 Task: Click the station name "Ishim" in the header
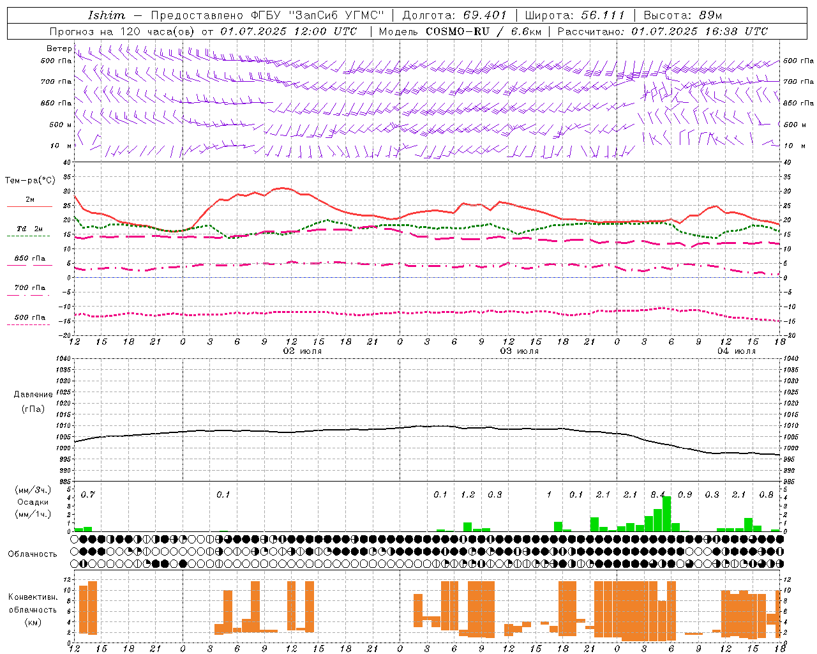point(107,15)
